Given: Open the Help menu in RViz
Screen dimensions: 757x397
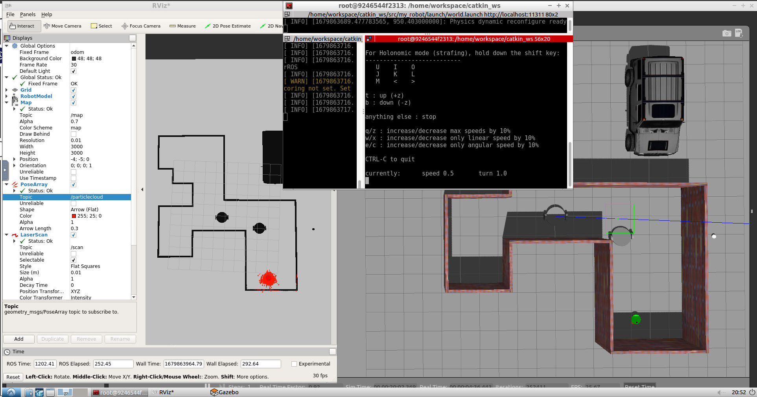Looking at the screenshot, I should point(46,15).
